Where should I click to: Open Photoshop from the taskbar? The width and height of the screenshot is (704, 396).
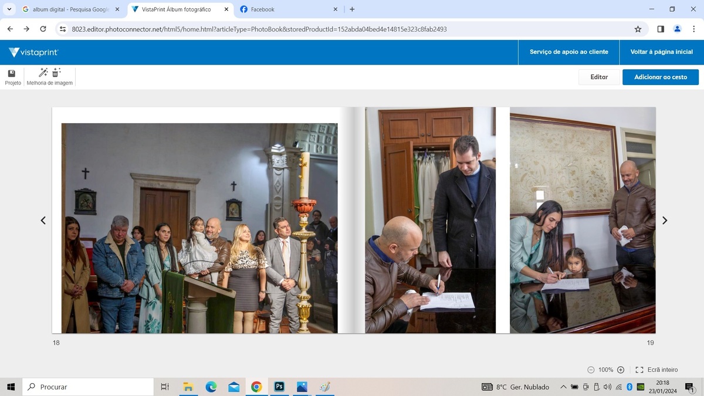[279, 387]
